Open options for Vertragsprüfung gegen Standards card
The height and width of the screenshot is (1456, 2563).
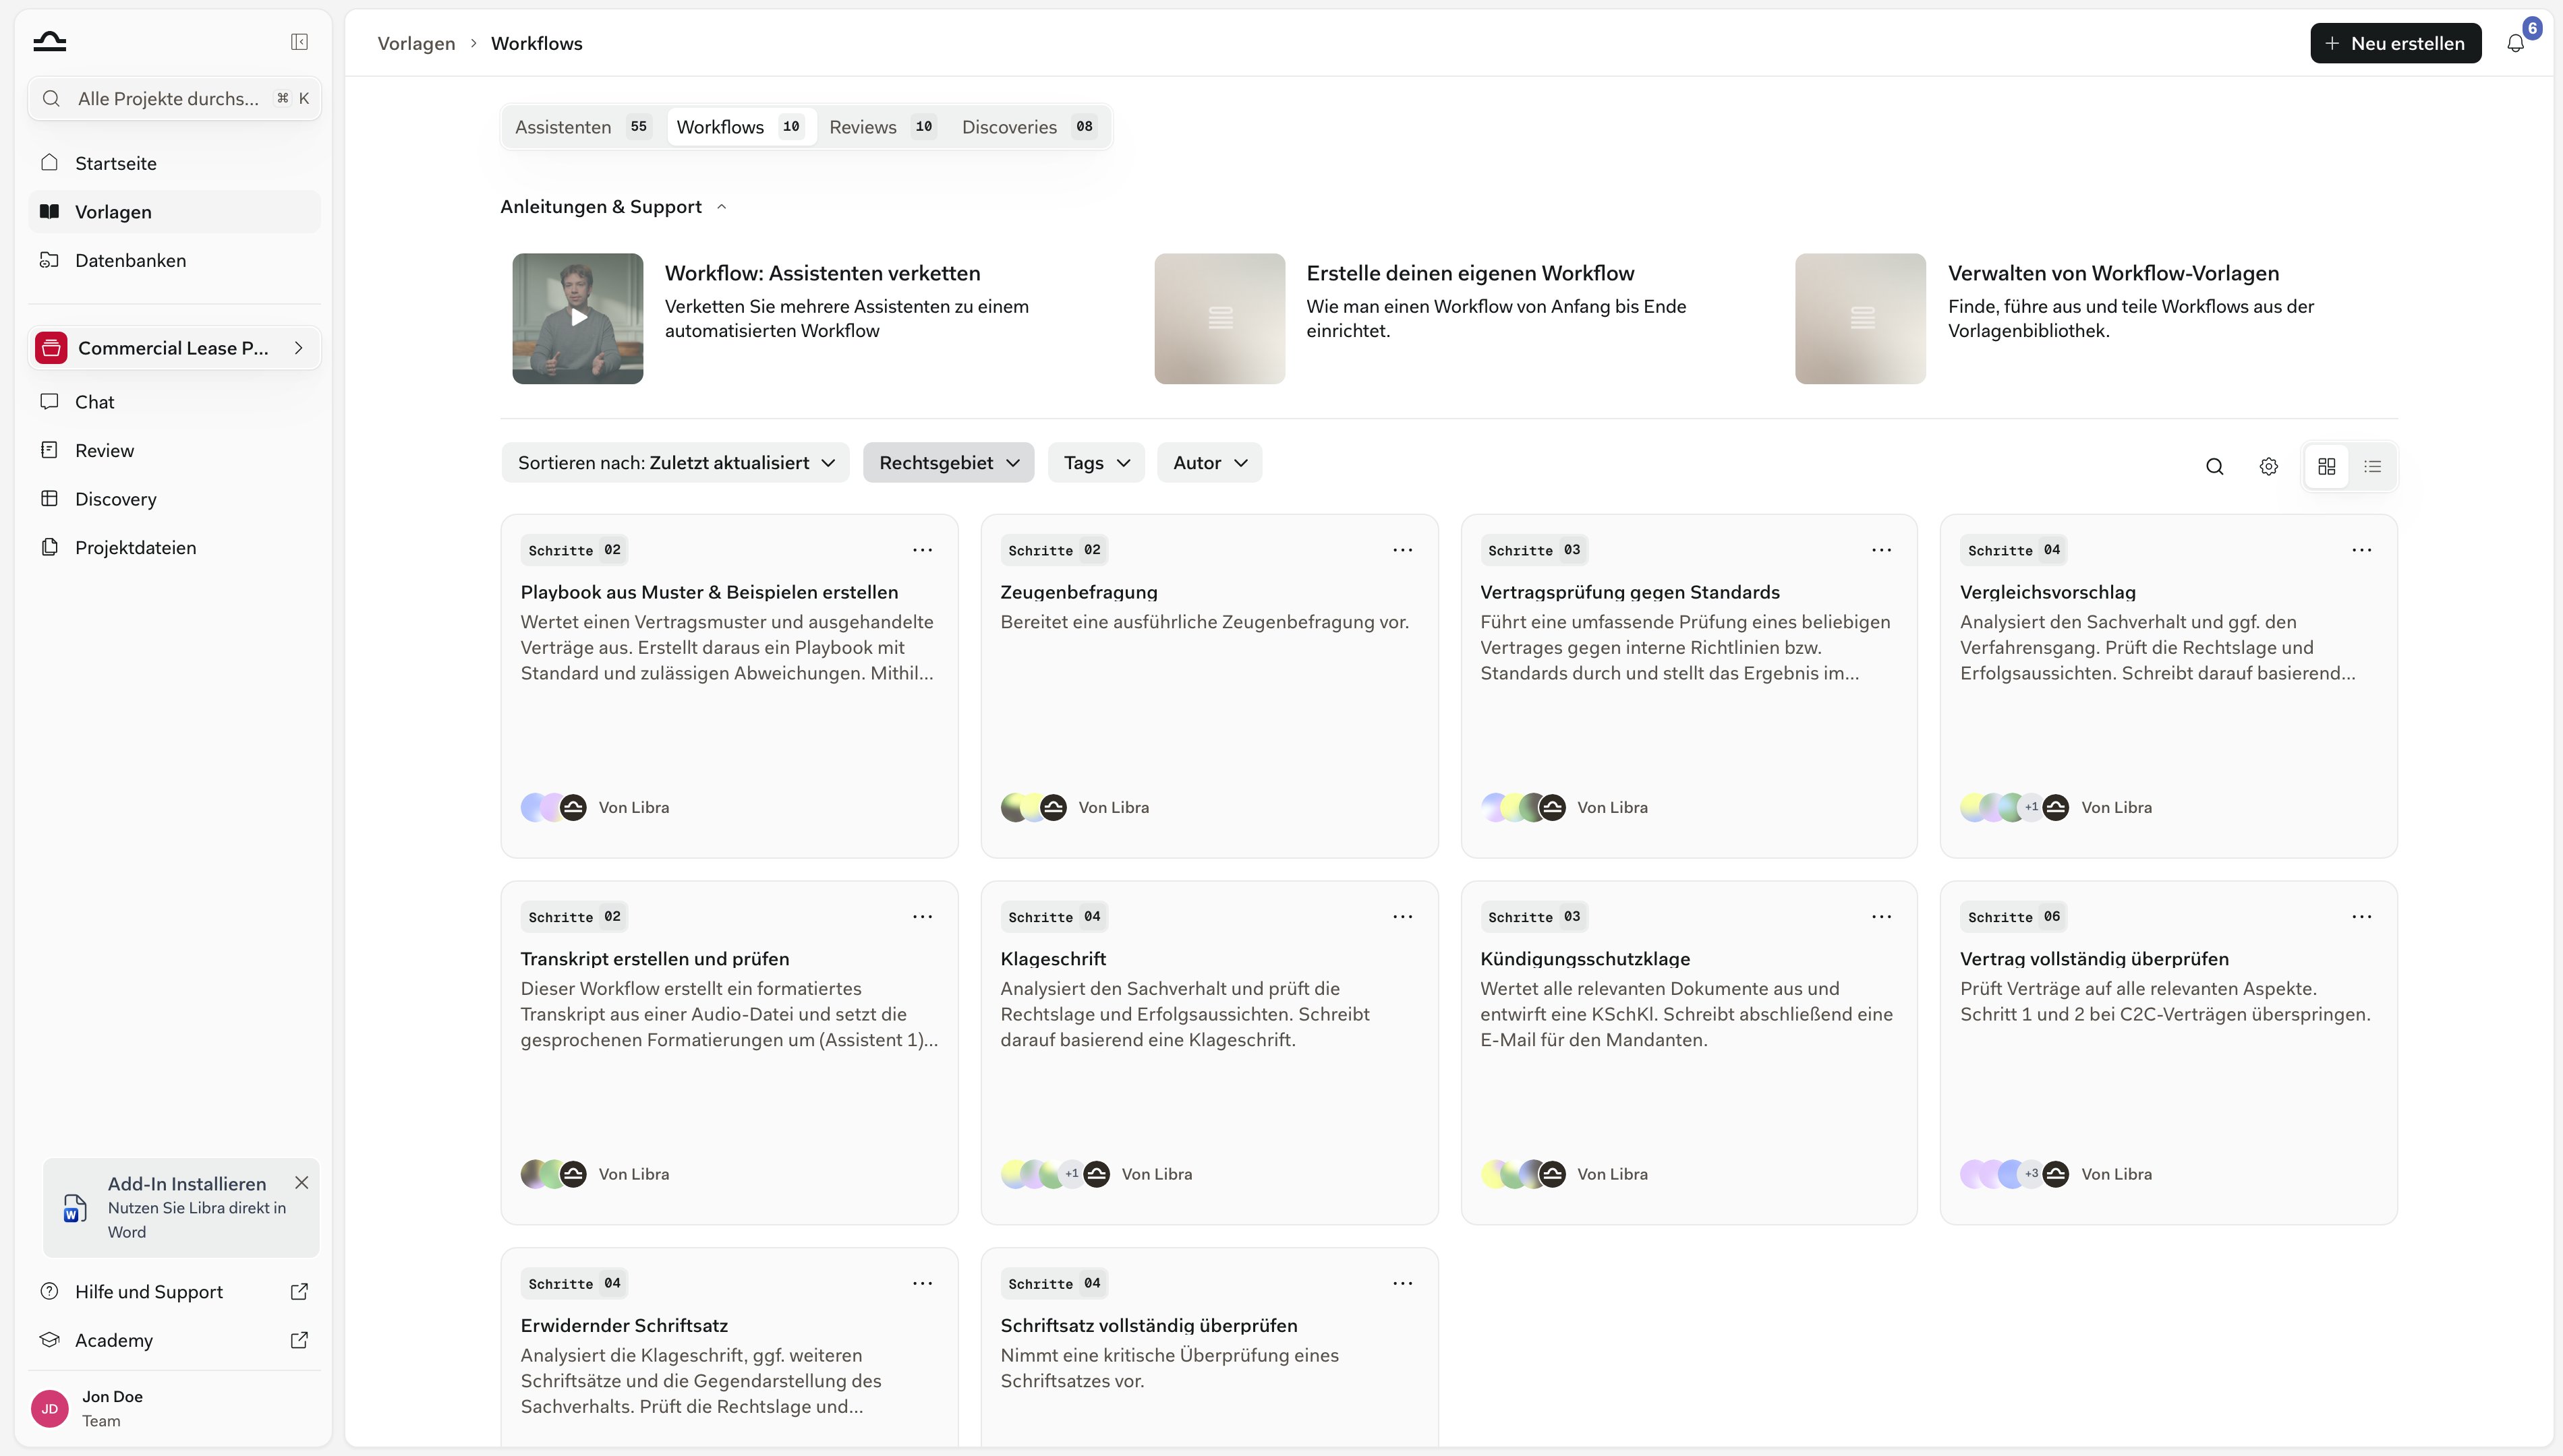tap(1882, 550)
